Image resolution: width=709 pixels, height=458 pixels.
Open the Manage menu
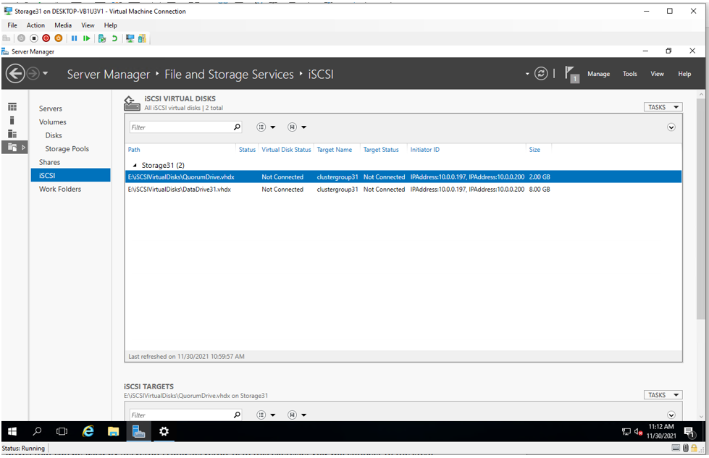click(598, 74)
